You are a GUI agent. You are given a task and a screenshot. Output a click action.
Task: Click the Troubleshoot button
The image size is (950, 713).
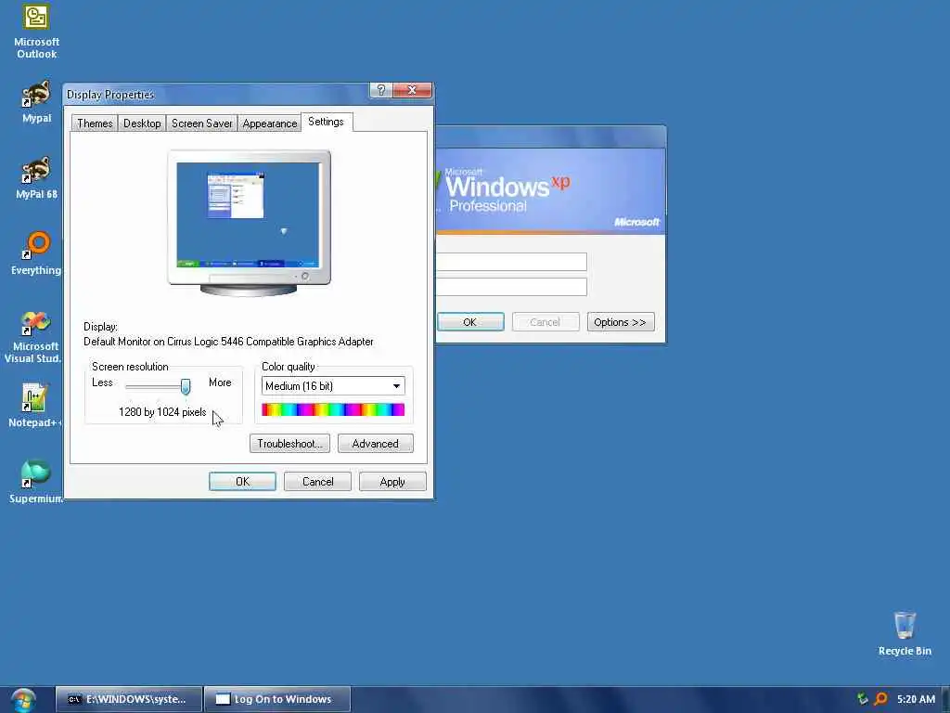[x=289, y=443]
